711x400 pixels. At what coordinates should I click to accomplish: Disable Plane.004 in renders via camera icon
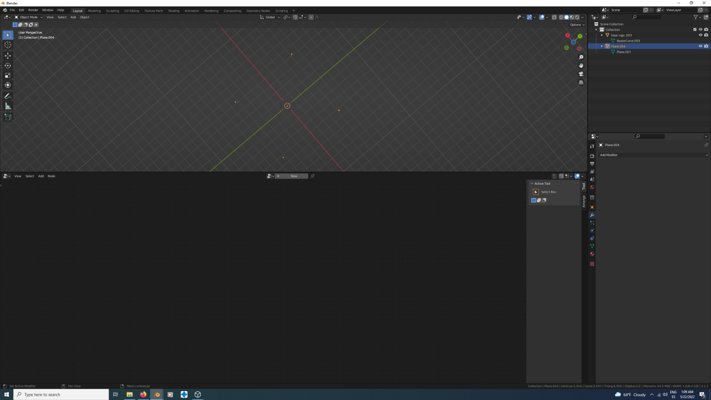(x=706, y=46)
